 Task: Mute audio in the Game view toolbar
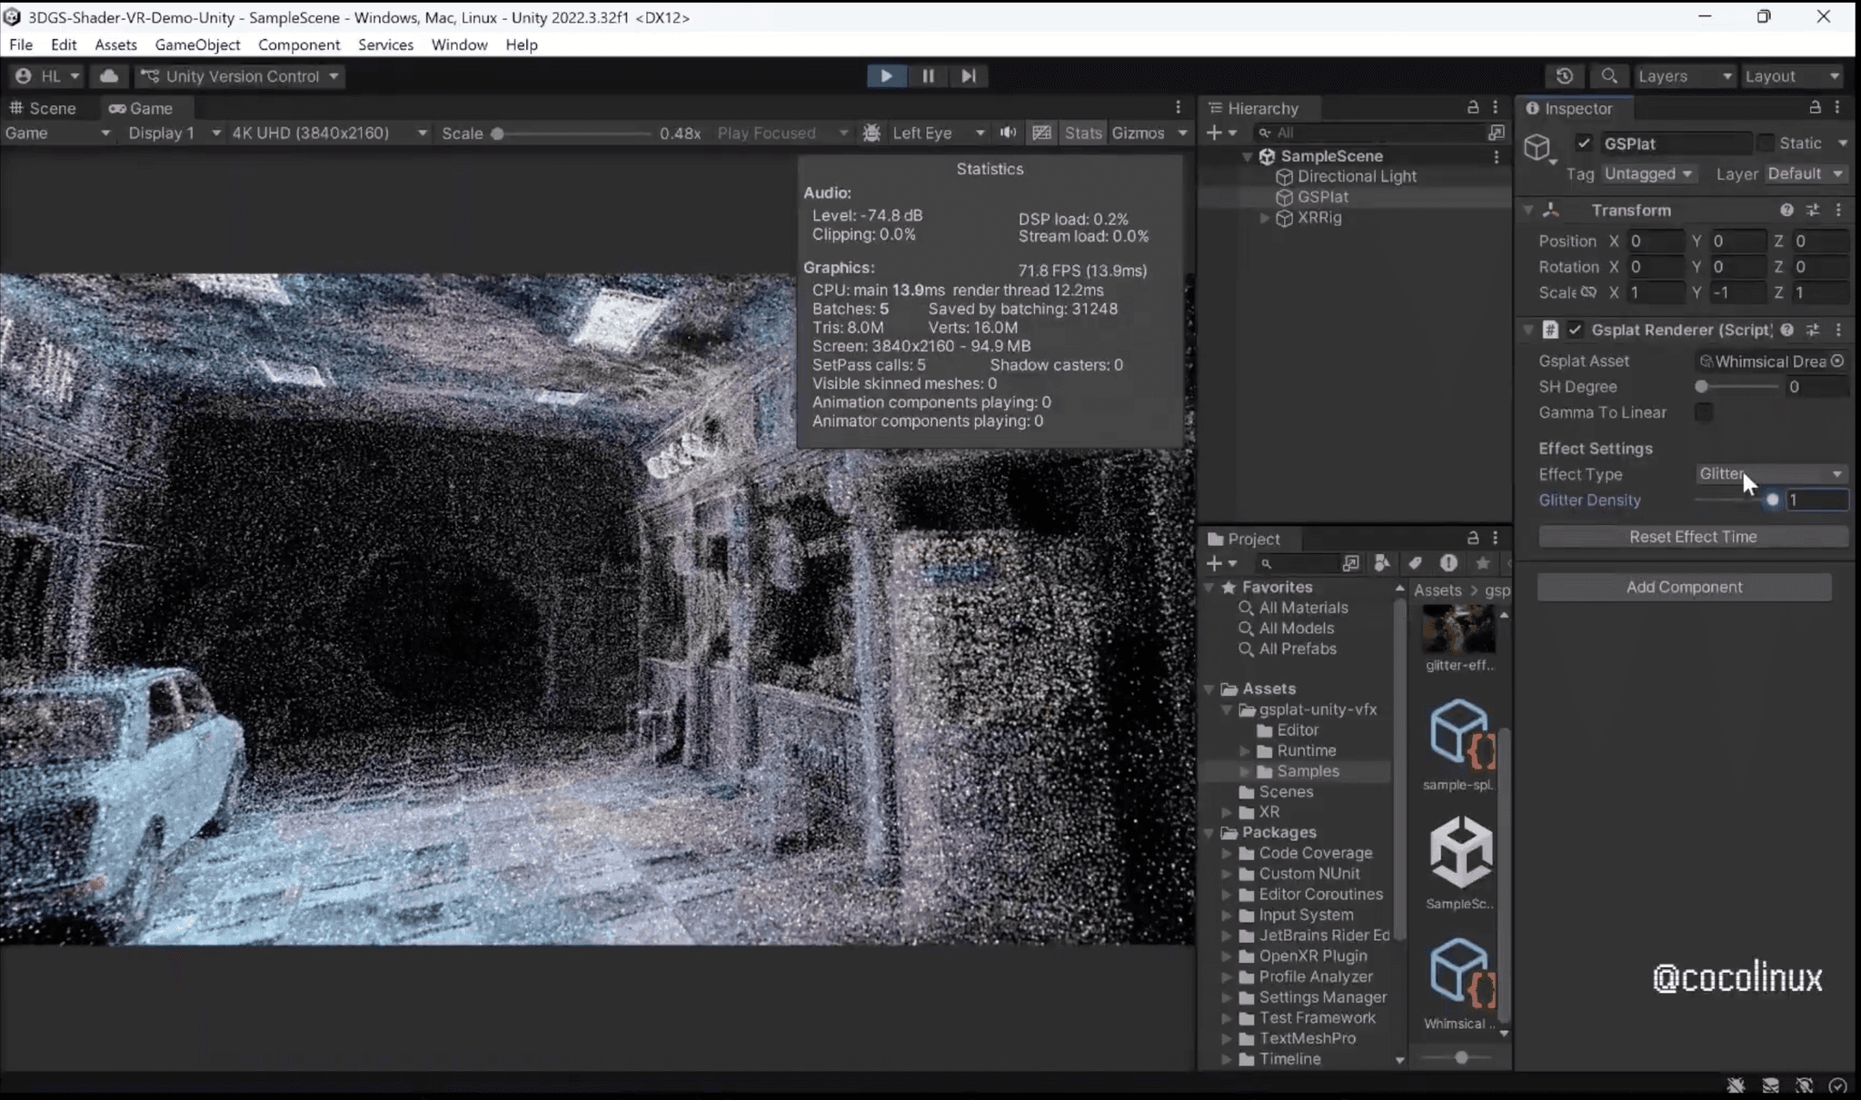tap(1007, 133)
